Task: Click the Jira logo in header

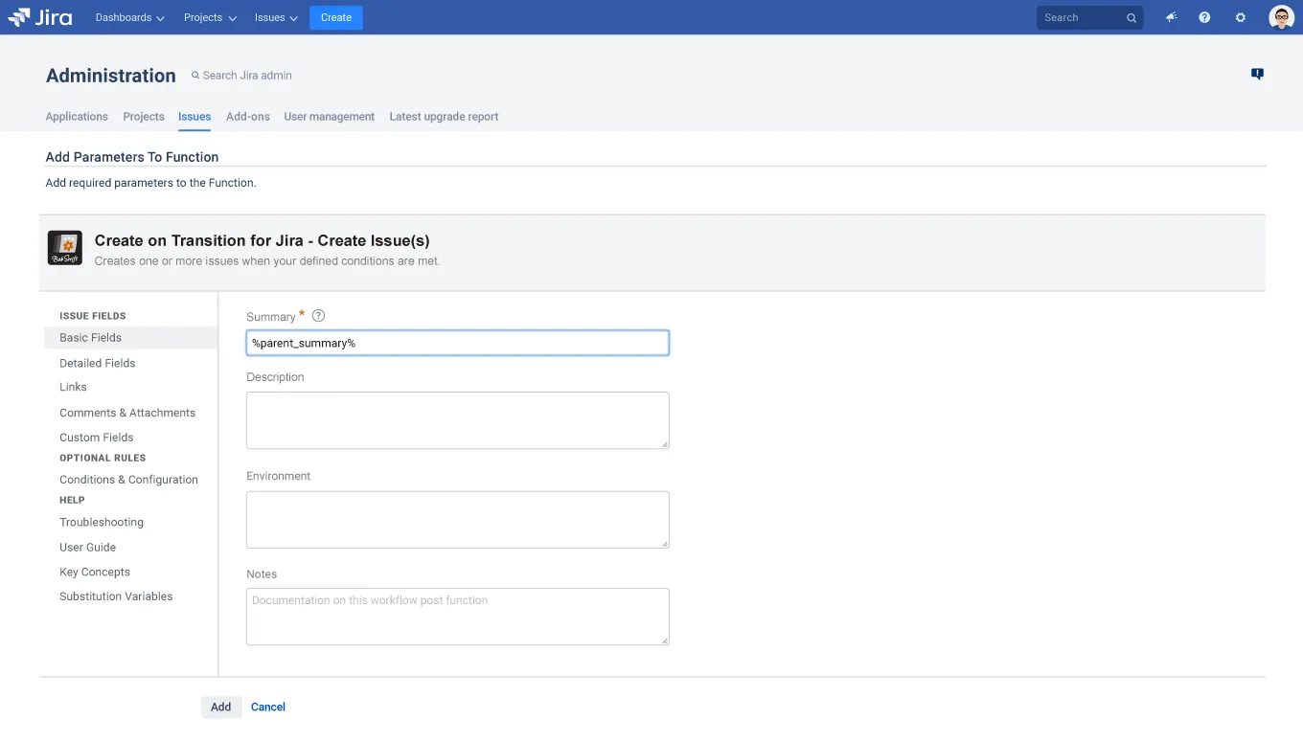Action: [39, 17]
